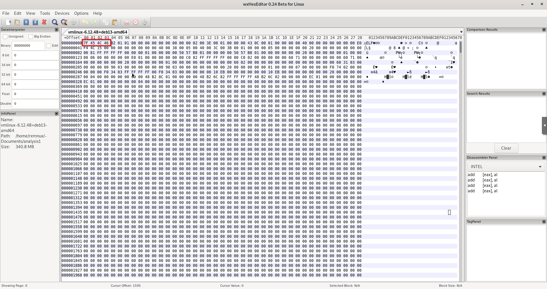Click the Redo toolbar arrow
Screen dimensions: 547x289
tap(94, 22)
